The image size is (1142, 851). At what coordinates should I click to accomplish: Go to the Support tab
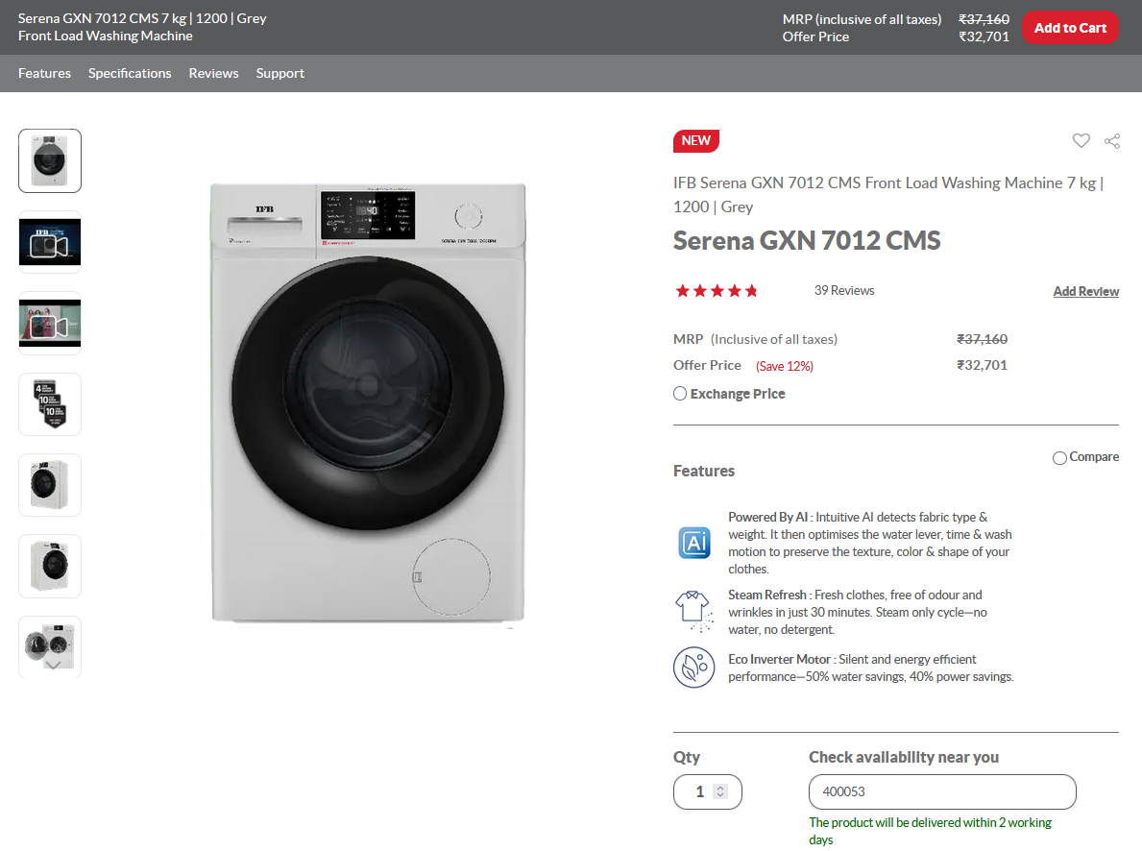(x=280, y=74)
